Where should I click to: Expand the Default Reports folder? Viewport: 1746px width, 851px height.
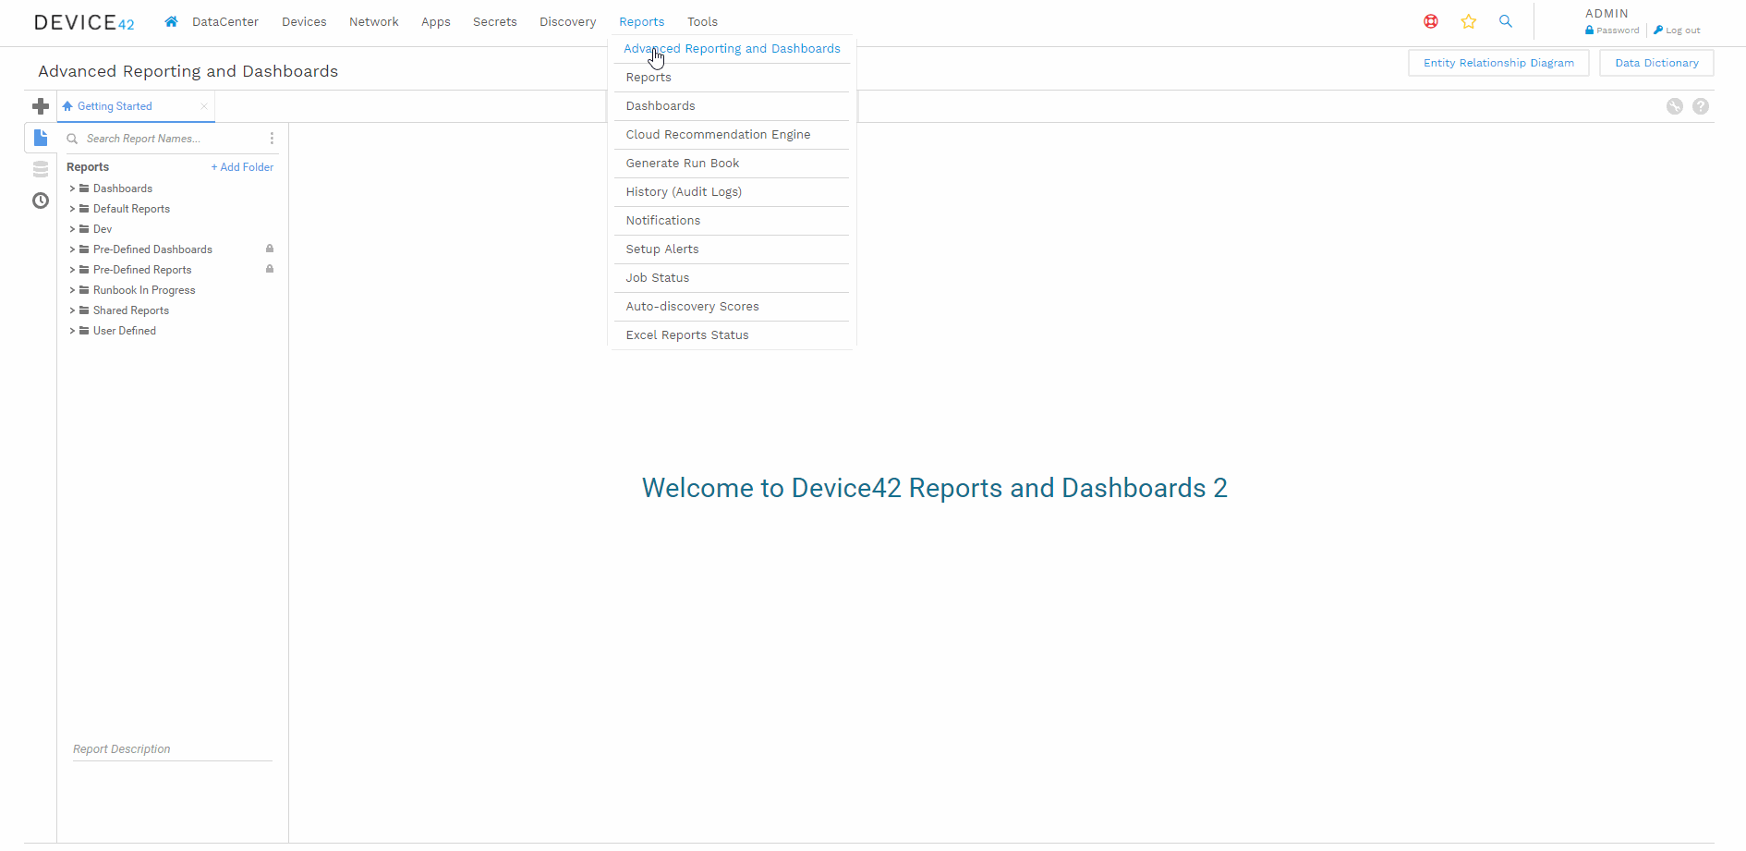click(x=72, y=209)
